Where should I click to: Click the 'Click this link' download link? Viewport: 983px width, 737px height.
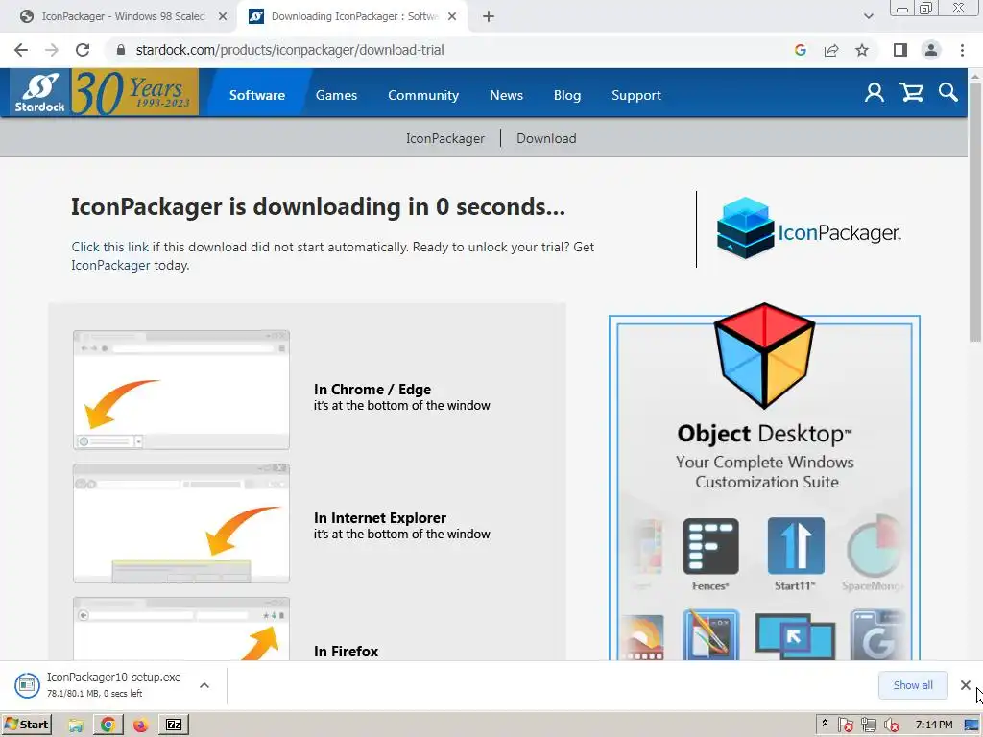point(110,247)
